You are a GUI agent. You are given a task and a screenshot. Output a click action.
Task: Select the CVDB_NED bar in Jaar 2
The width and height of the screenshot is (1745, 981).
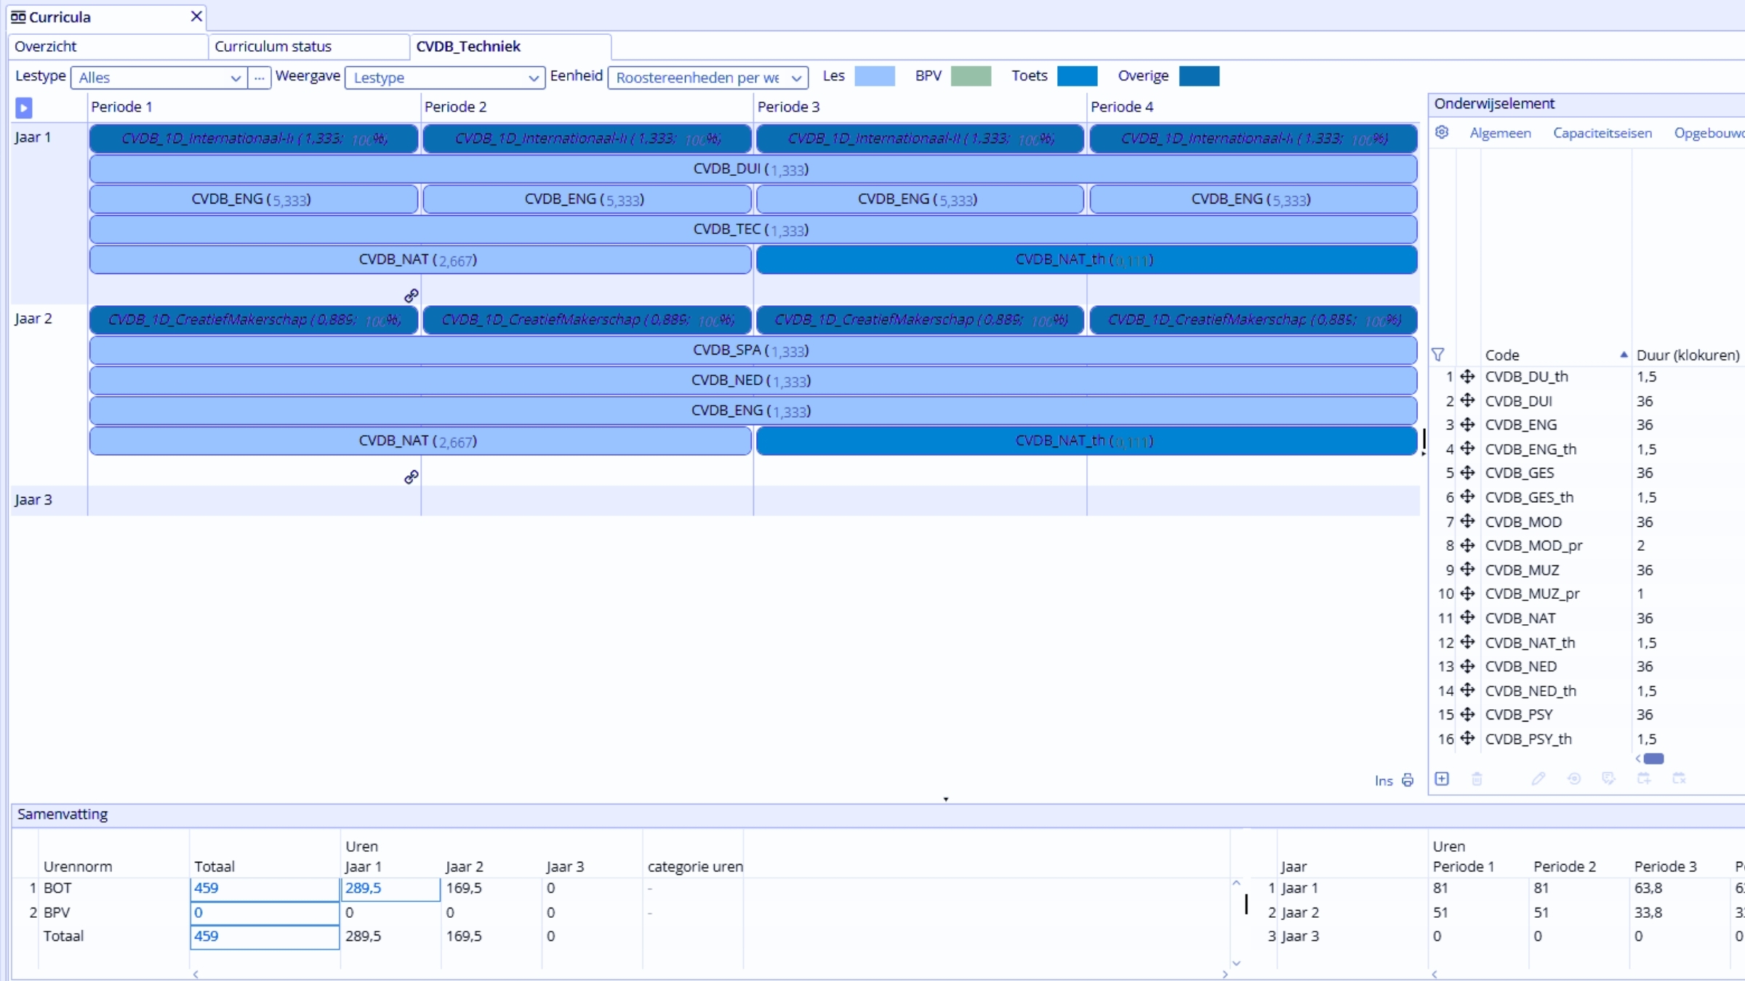[753, 381]
